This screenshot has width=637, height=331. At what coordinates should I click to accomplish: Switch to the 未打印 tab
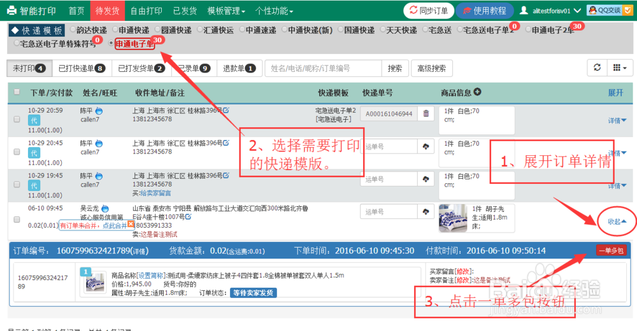tap(29, 68)
